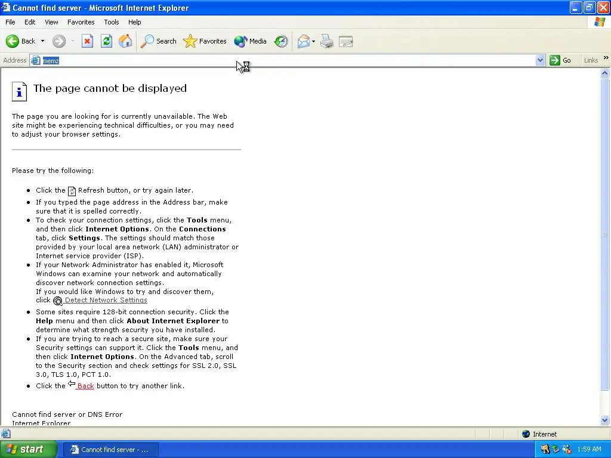Click the Links toolbar label
The width and height of the screenshot is (611, 458).
[x=591, y=60]
